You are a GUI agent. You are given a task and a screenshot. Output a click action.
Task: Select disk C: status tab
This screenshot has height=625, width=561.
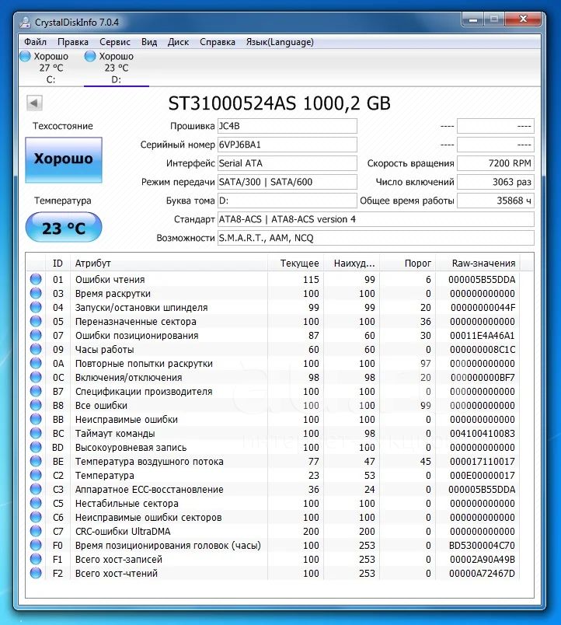(51, 68)
